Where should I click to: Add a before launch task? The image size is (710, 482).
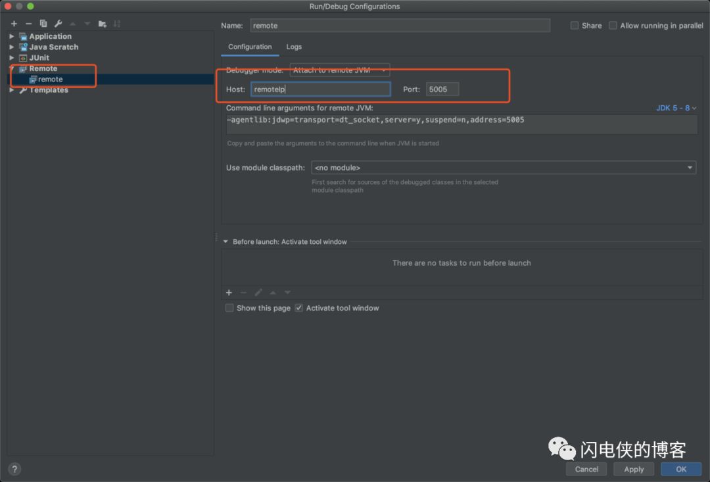tap(229, 293)
